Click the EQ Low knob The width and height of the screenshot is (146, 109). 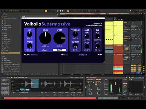pos(97,46)
